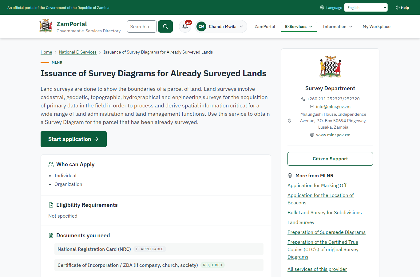420x277 pixels.
Task: Open My Workplace nav item
Action: pos(376,26)
